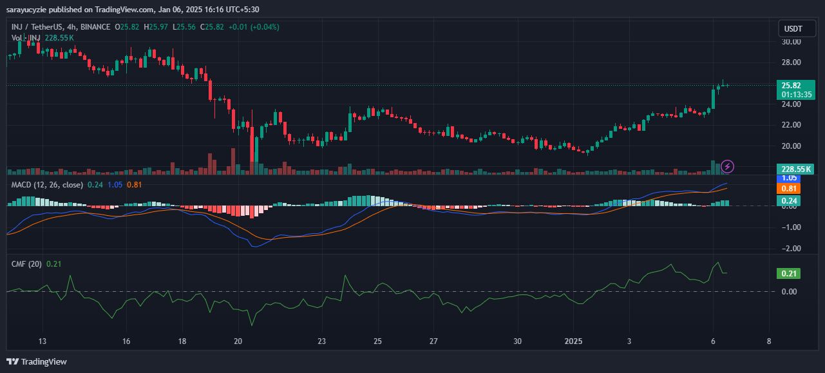Click the green 0.21 CMF value label
The image size is (825, 373).
click(x=790, y=274)
